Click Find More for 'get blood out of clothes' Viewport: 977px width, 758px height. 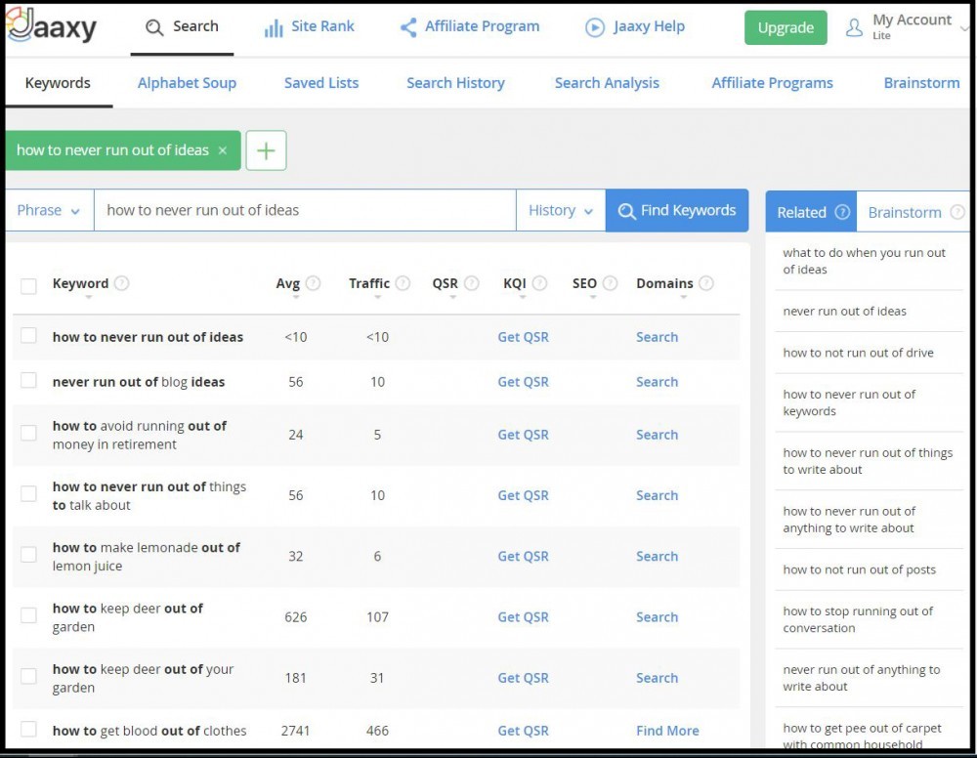667,731
